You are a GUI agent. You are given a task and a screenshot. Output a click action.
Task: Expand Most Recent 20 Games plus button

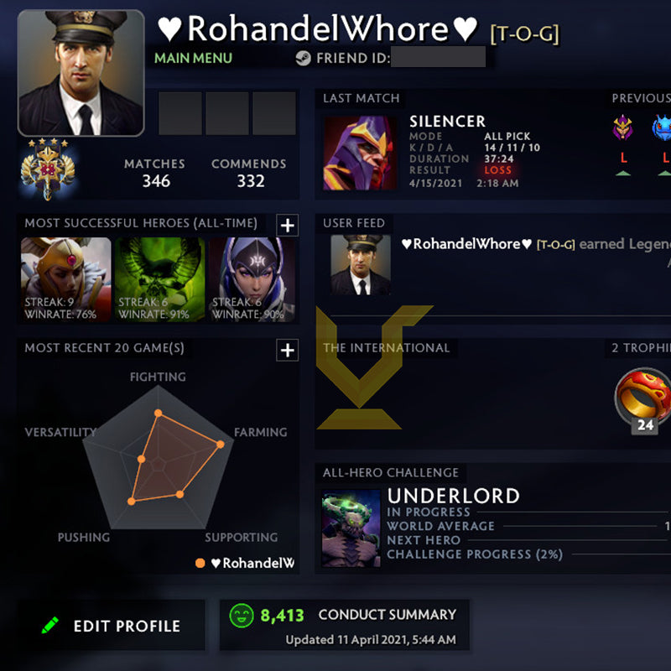tap(287, 350)
